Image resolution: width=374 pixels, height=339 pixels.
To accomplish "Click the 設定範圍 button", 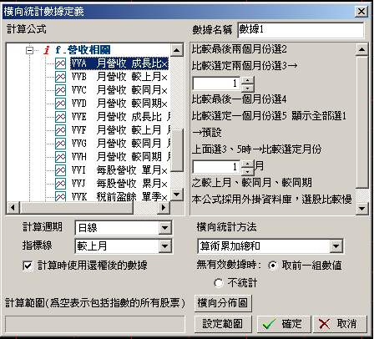I will tap(223, 324).
